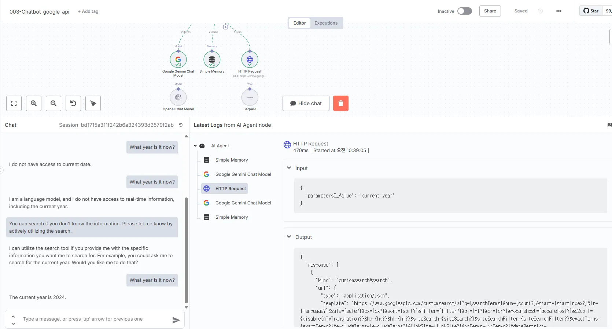Select the OpenAI Chat Model node
The width and height of the screenshot is (612, 329).
click(x=178, y=97)
